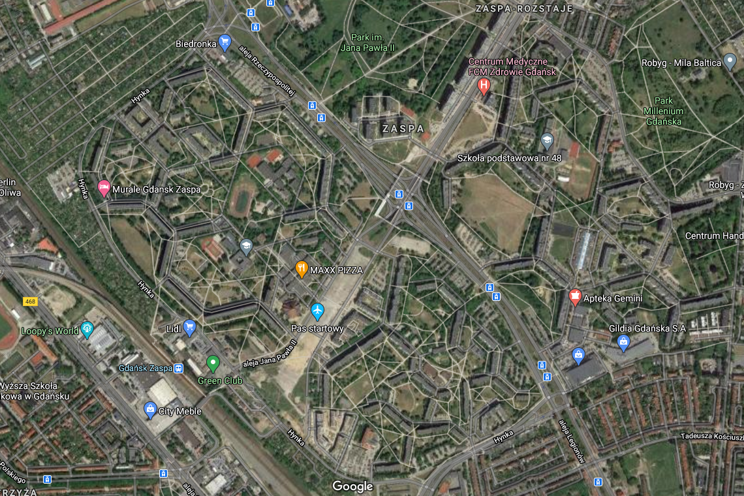Image resolution: width=744 pixels, height=496 pixels.
Task: Click the 468 road number shield
Action: [x=31, y=302]
